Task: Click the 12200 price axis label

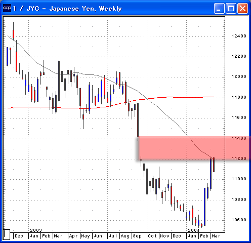Action: (x=239, y=56)
